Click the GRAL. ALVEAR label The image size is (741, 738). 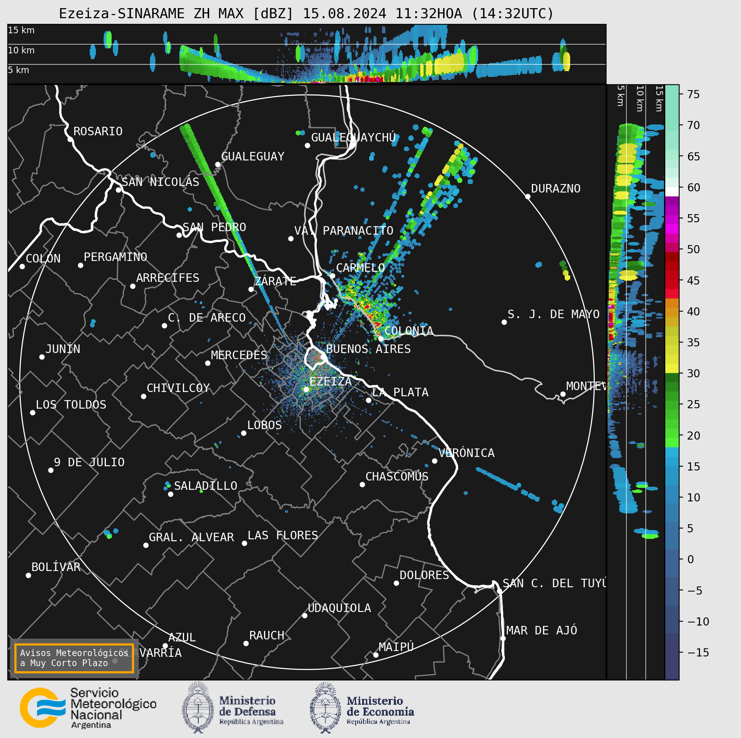(x=191, y=537)
